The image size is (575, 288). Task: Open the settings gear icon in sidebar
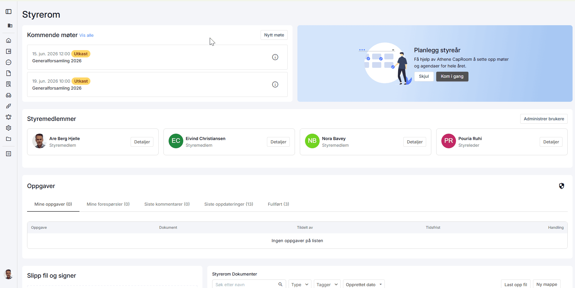click(9, 128)
